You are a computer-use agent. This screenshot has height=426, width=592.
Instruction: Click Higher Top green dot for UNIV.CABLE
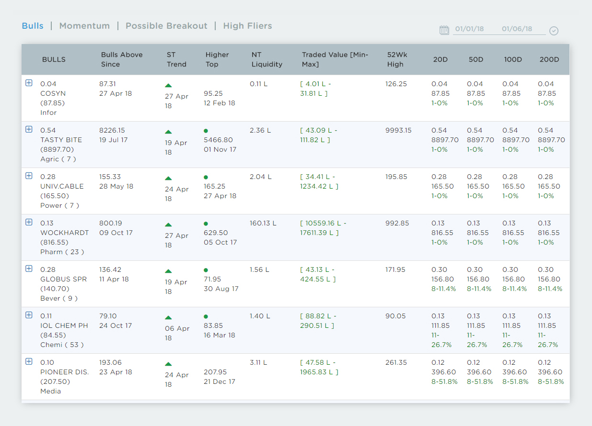pos(206,177)
